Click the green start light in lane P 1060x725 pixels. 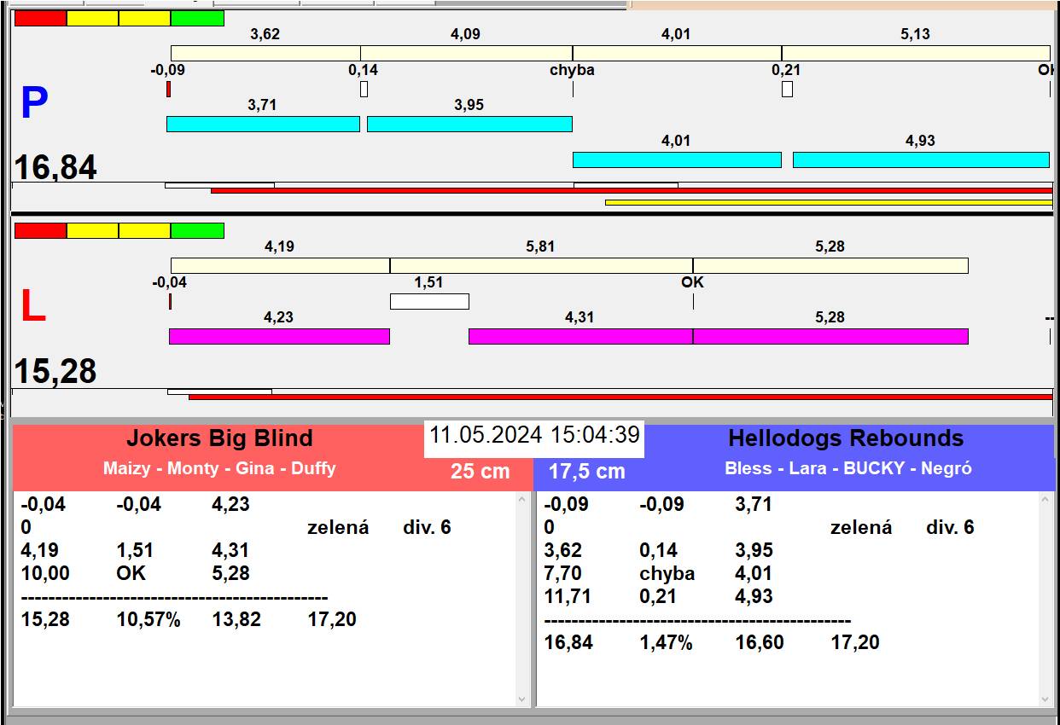[197, 19]
